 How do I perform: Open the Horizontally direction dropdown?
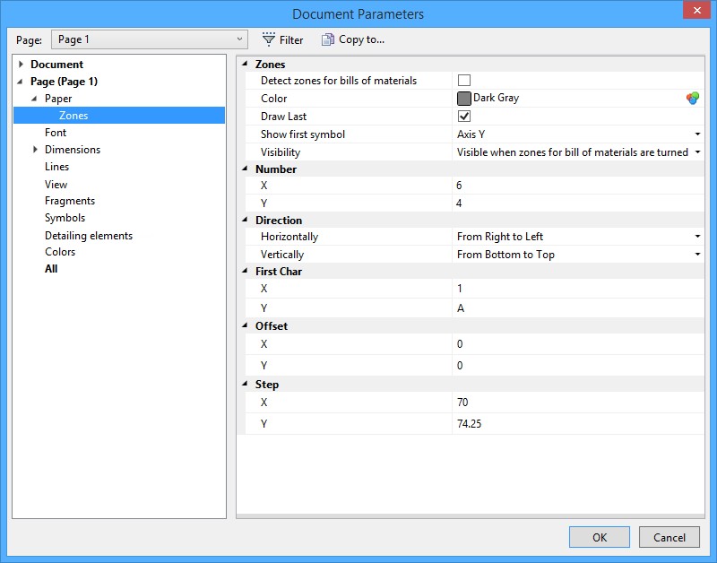point(696,237)
